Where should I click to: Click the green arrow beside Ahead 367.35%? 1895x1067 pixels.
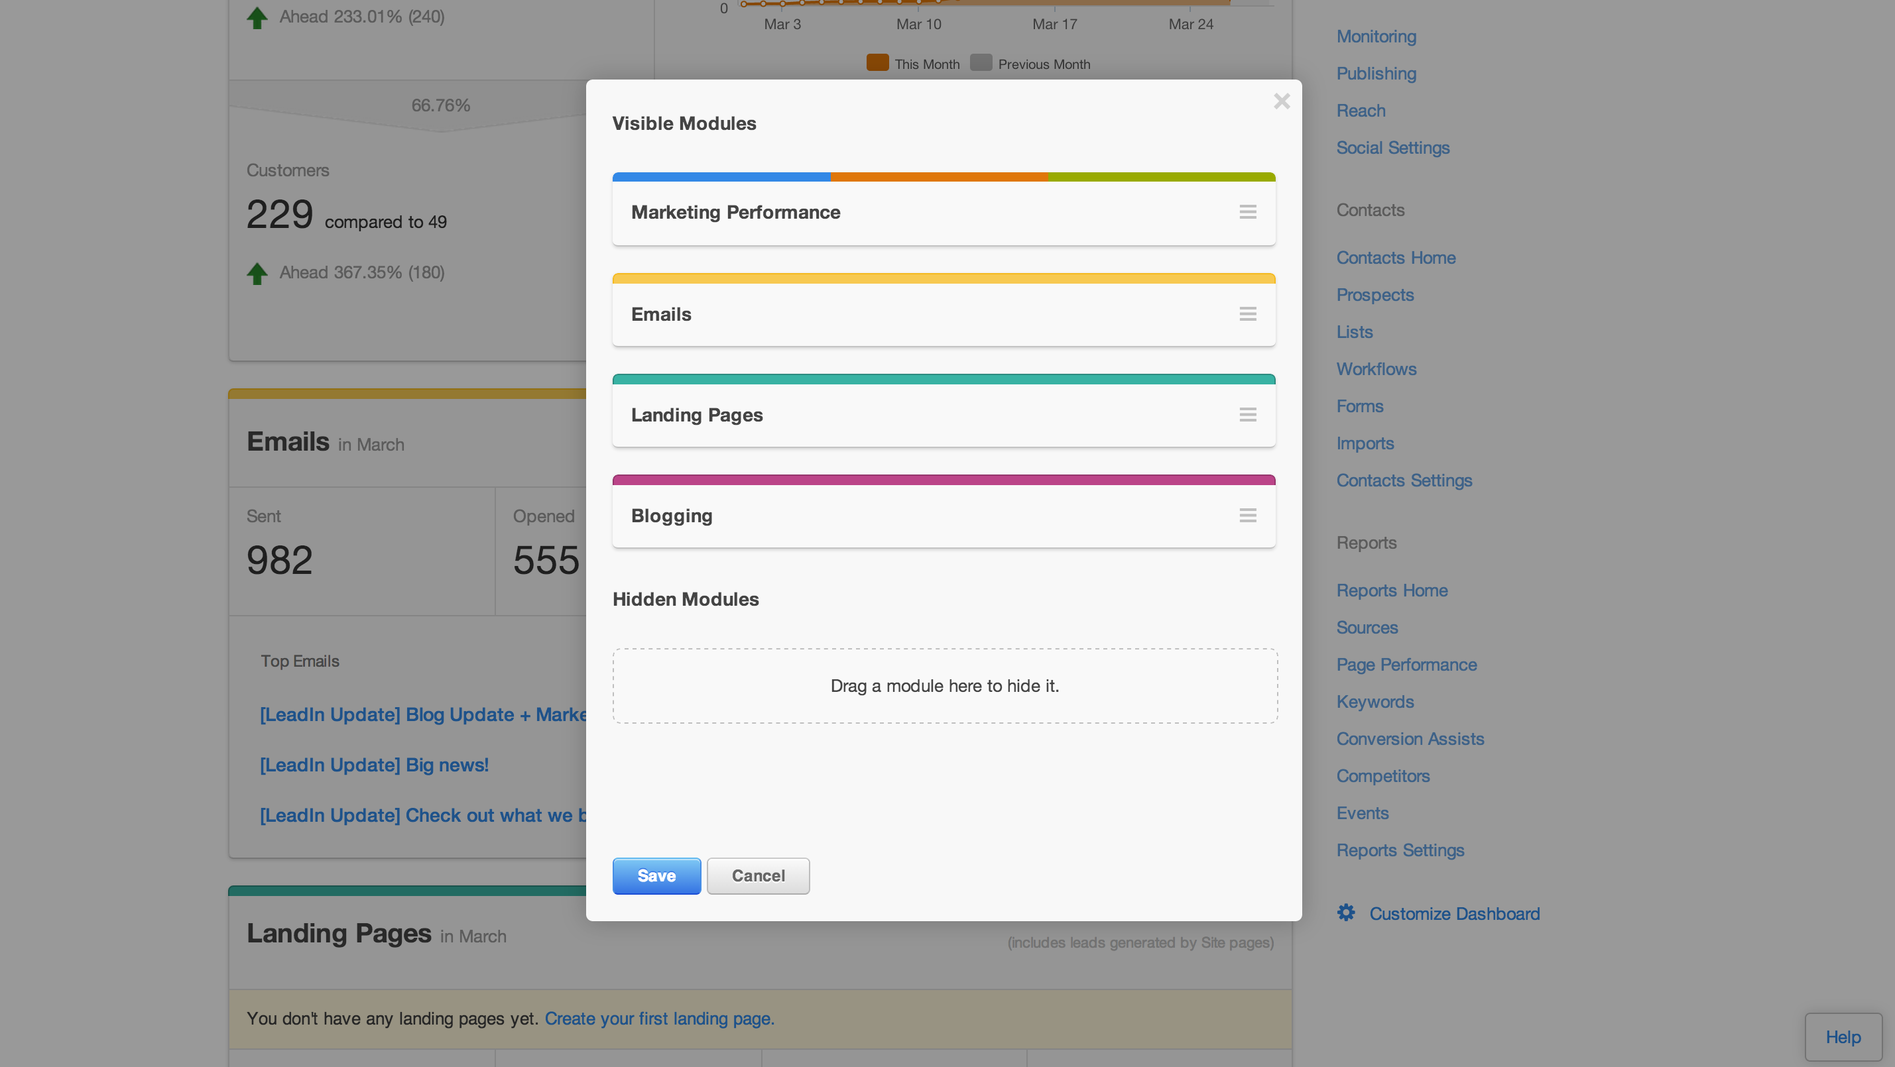pyautogui.click(x=257, y=274)
